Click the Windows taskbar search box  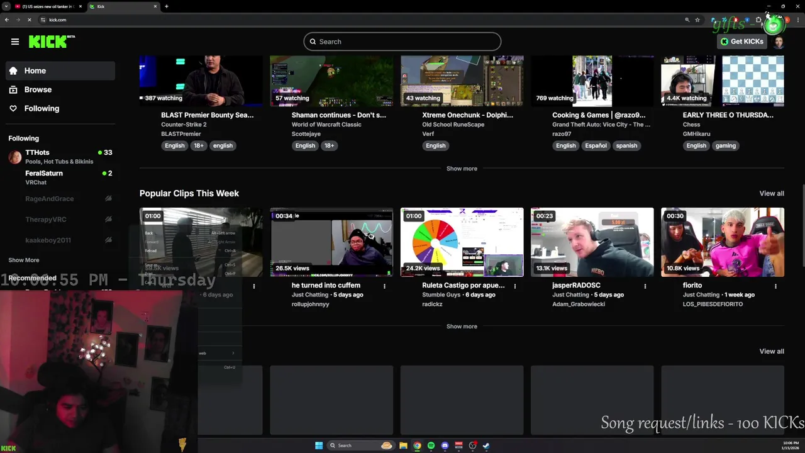[361, 445]
